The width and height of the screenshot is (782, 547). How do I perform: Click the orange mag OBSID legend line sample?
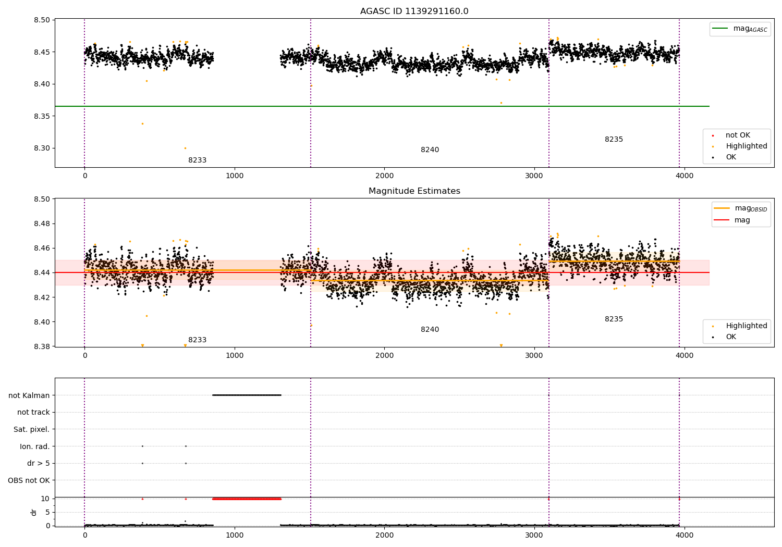[722, 208]
